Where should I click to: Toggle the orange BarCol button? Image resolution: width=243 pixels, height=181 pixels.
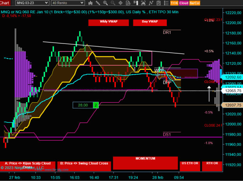[195, 3]
